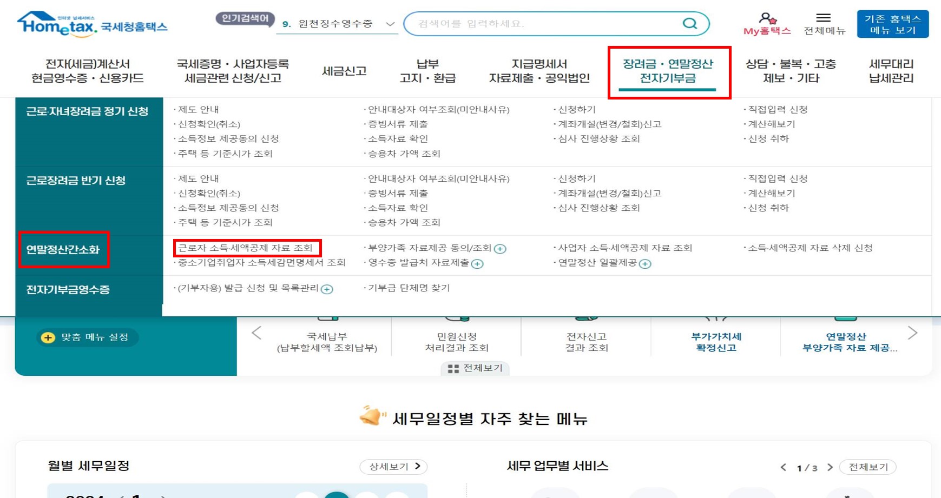Click the 상세보기 button
Screen dimensions: 941x498
393,467
